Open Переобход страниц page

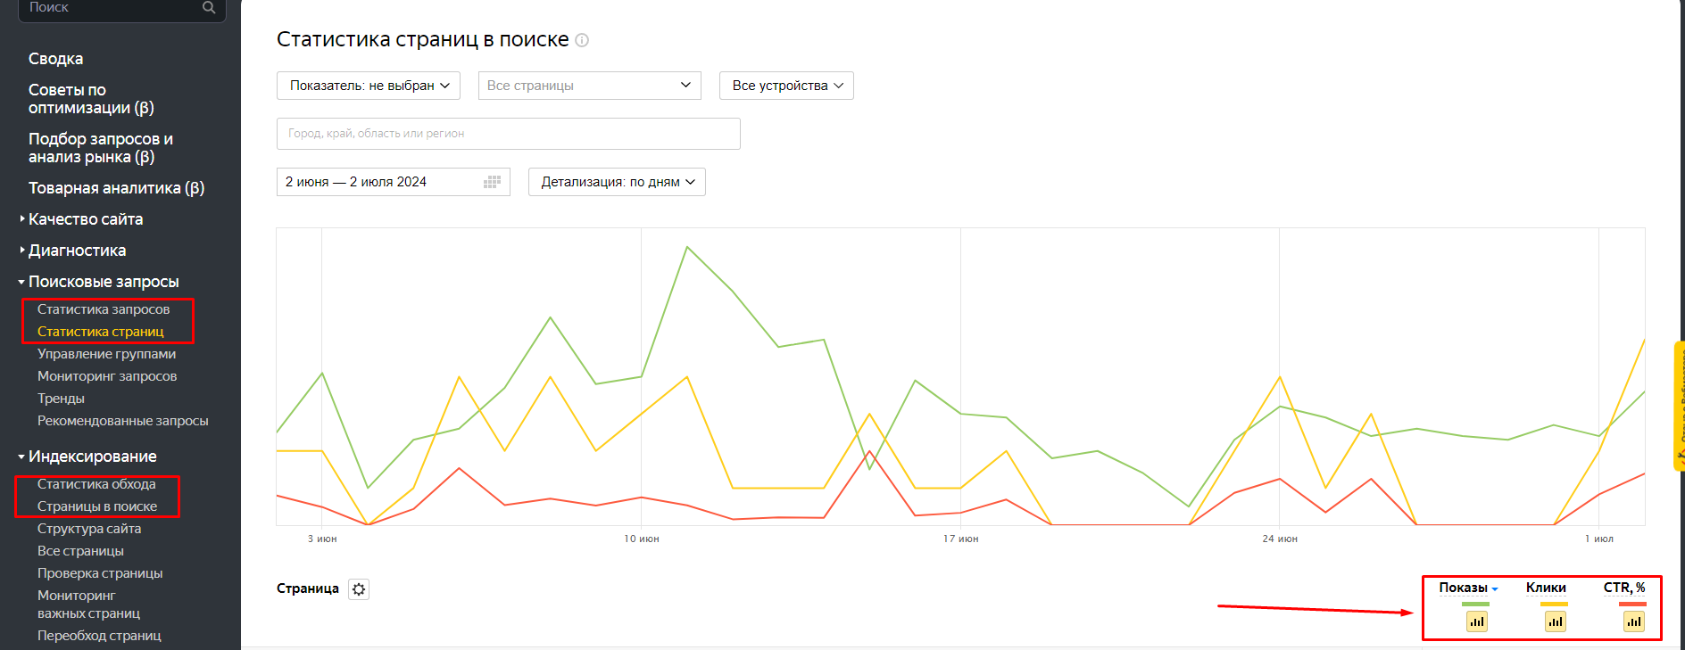99,636
